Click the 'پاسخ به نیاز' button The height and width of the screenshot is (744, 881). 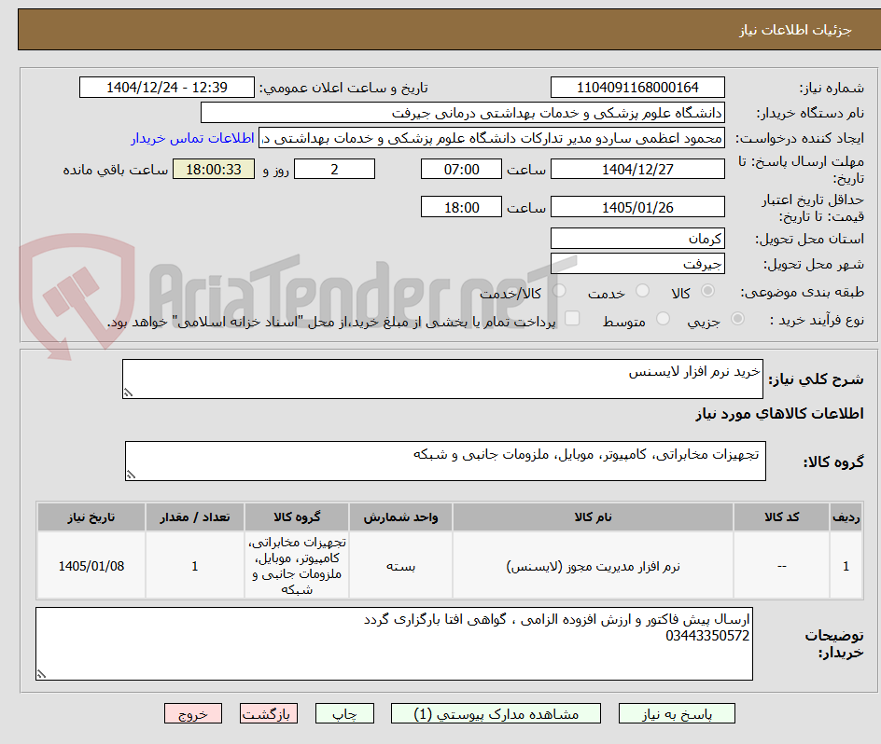(x=677, y=713)
